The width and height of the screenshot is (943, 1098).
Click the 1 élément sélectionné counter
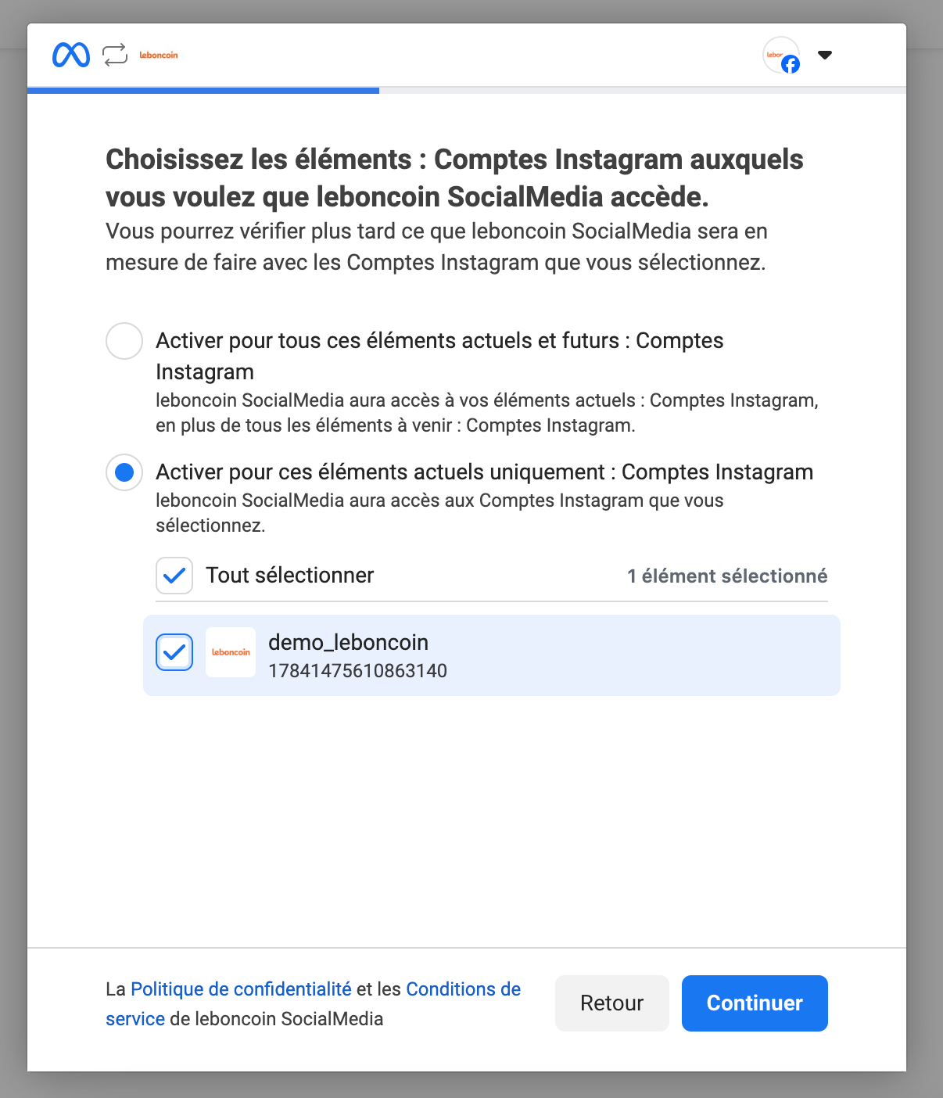tap(727, 576)
